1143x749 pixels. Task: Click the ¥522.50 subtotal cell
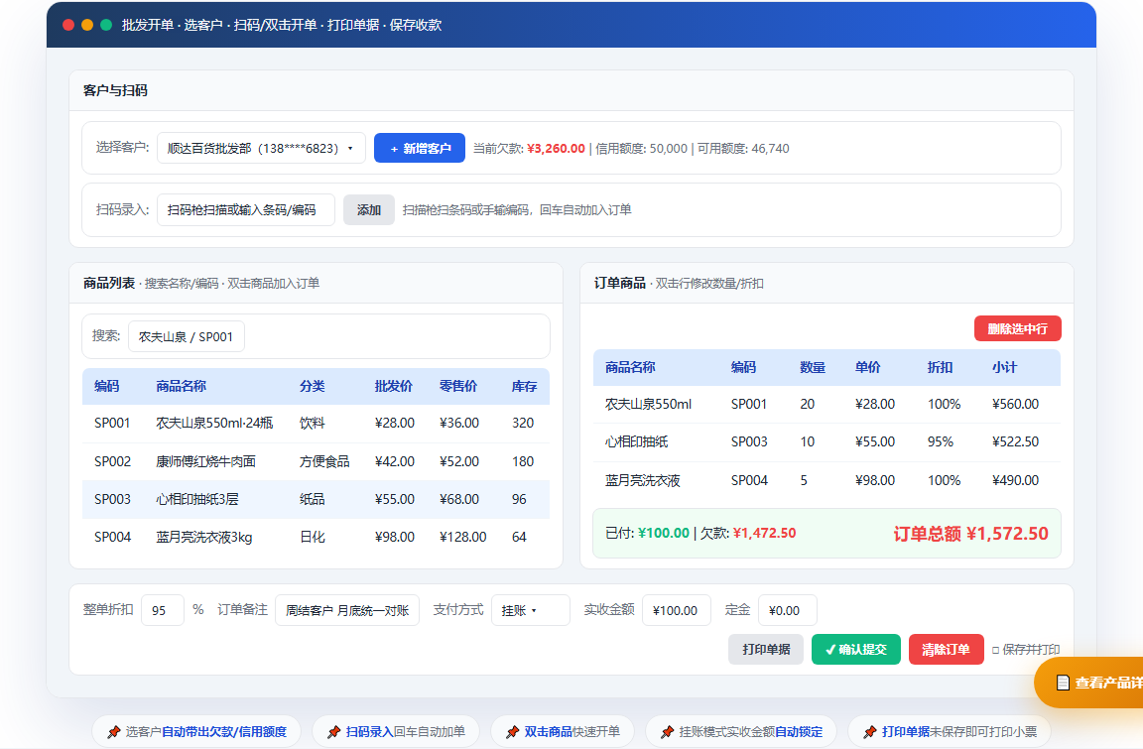tap(1015, 442)
